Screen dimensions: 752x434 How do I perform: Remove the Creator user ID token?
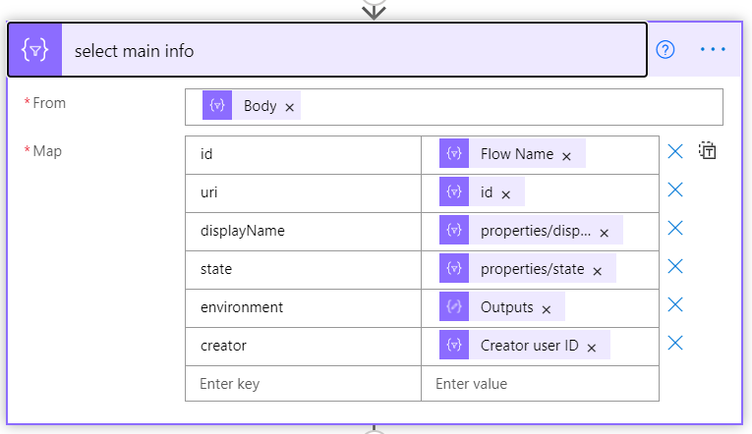tap(592, 349)
